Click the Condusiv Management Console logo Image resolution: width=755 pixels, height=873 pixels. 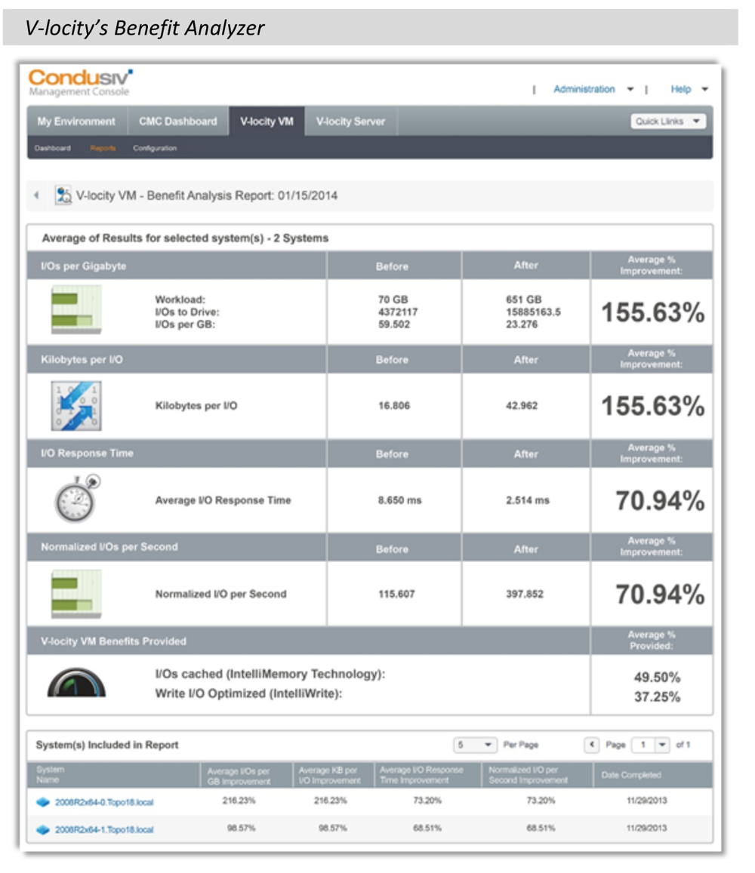[x=81, y=82]
